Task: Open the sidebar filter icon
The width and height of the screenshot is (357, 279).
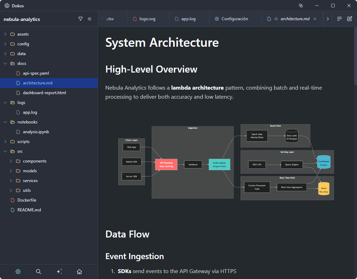Action: tap(81, 19)
